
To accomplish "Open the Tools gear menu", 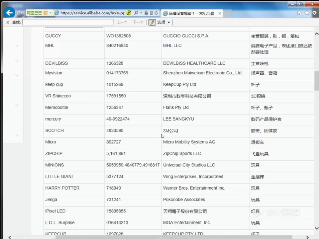I will tap(314, 13).
